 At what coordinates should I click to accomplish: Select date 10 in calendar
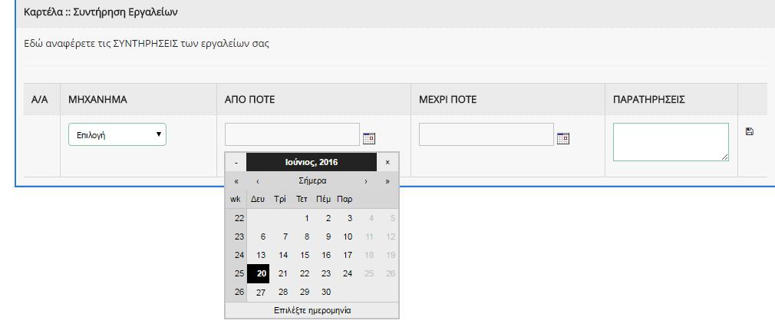tap(348, 237)
